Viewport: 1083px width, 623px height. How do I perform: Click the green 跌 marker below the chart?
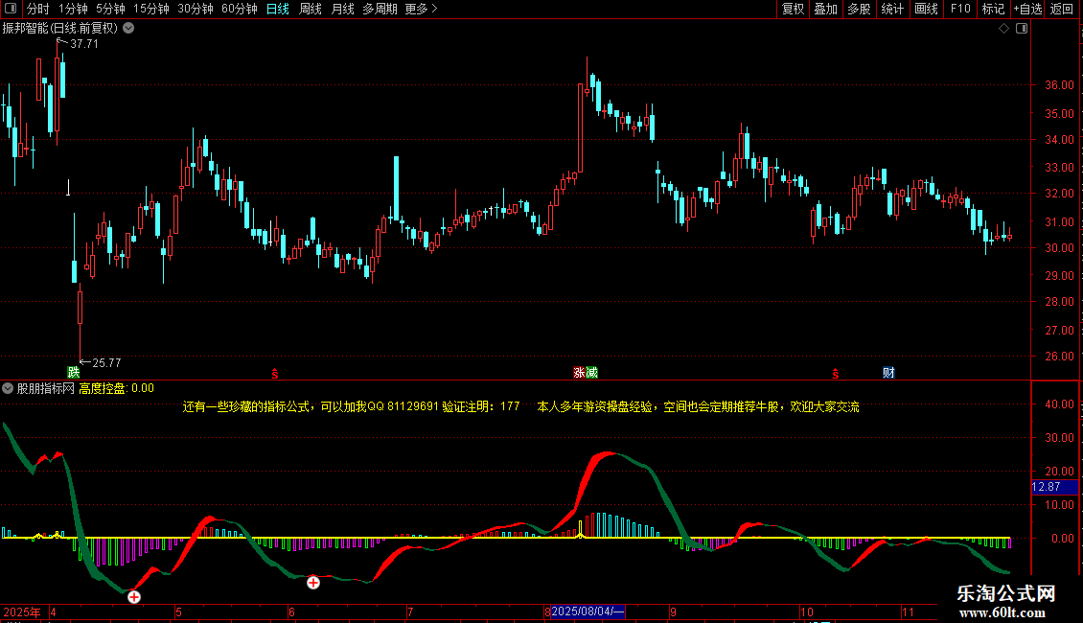tap(73, 372)
